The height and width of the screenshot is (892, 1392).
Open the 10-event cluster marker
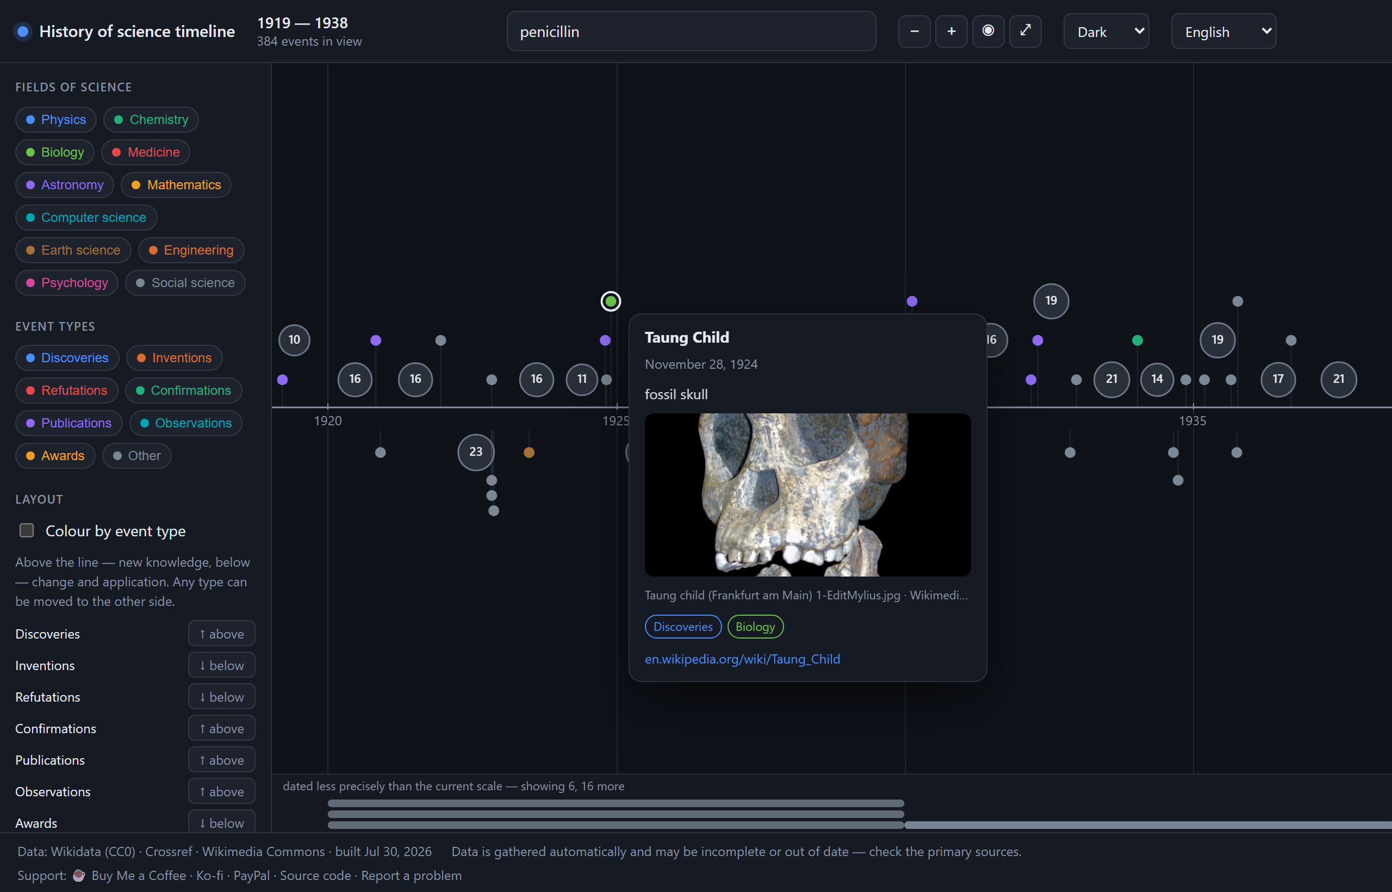click(x=294, y=340)
